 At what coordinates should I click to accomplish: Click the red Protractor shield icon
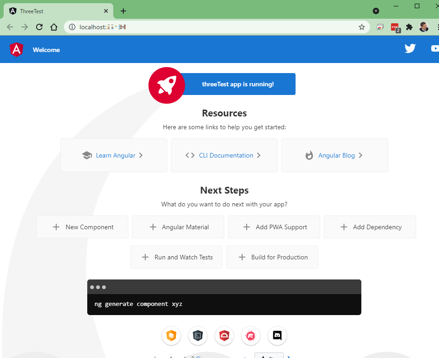click(x=224, y=335)
